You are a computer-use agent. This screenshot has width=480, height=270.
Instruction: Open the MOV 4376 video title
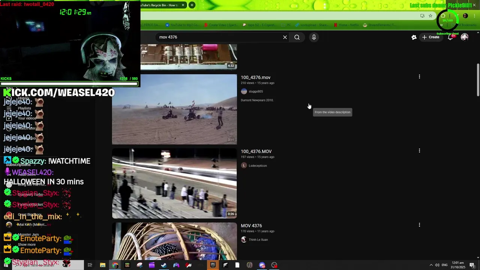pyautogui.click(x=251, y=226)
